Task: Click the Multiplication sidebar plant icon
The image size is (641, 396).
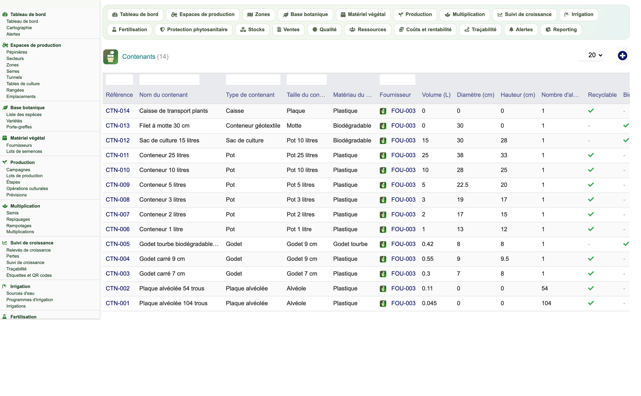Action: coord(5,206)
